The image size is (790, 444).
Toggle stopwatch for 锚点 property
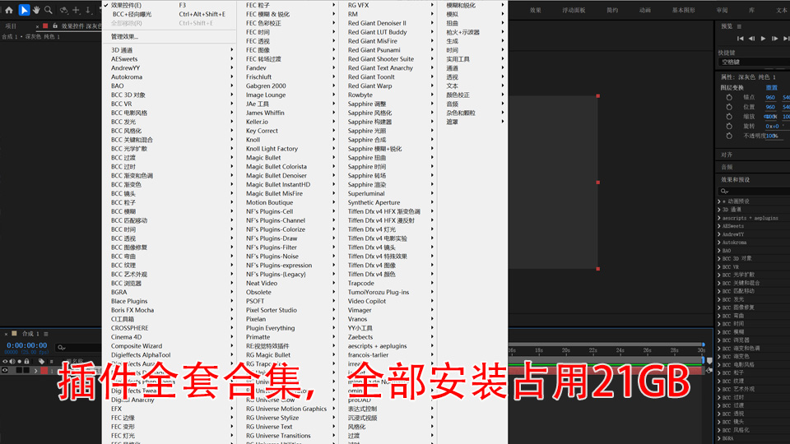[x=728, y=97]
